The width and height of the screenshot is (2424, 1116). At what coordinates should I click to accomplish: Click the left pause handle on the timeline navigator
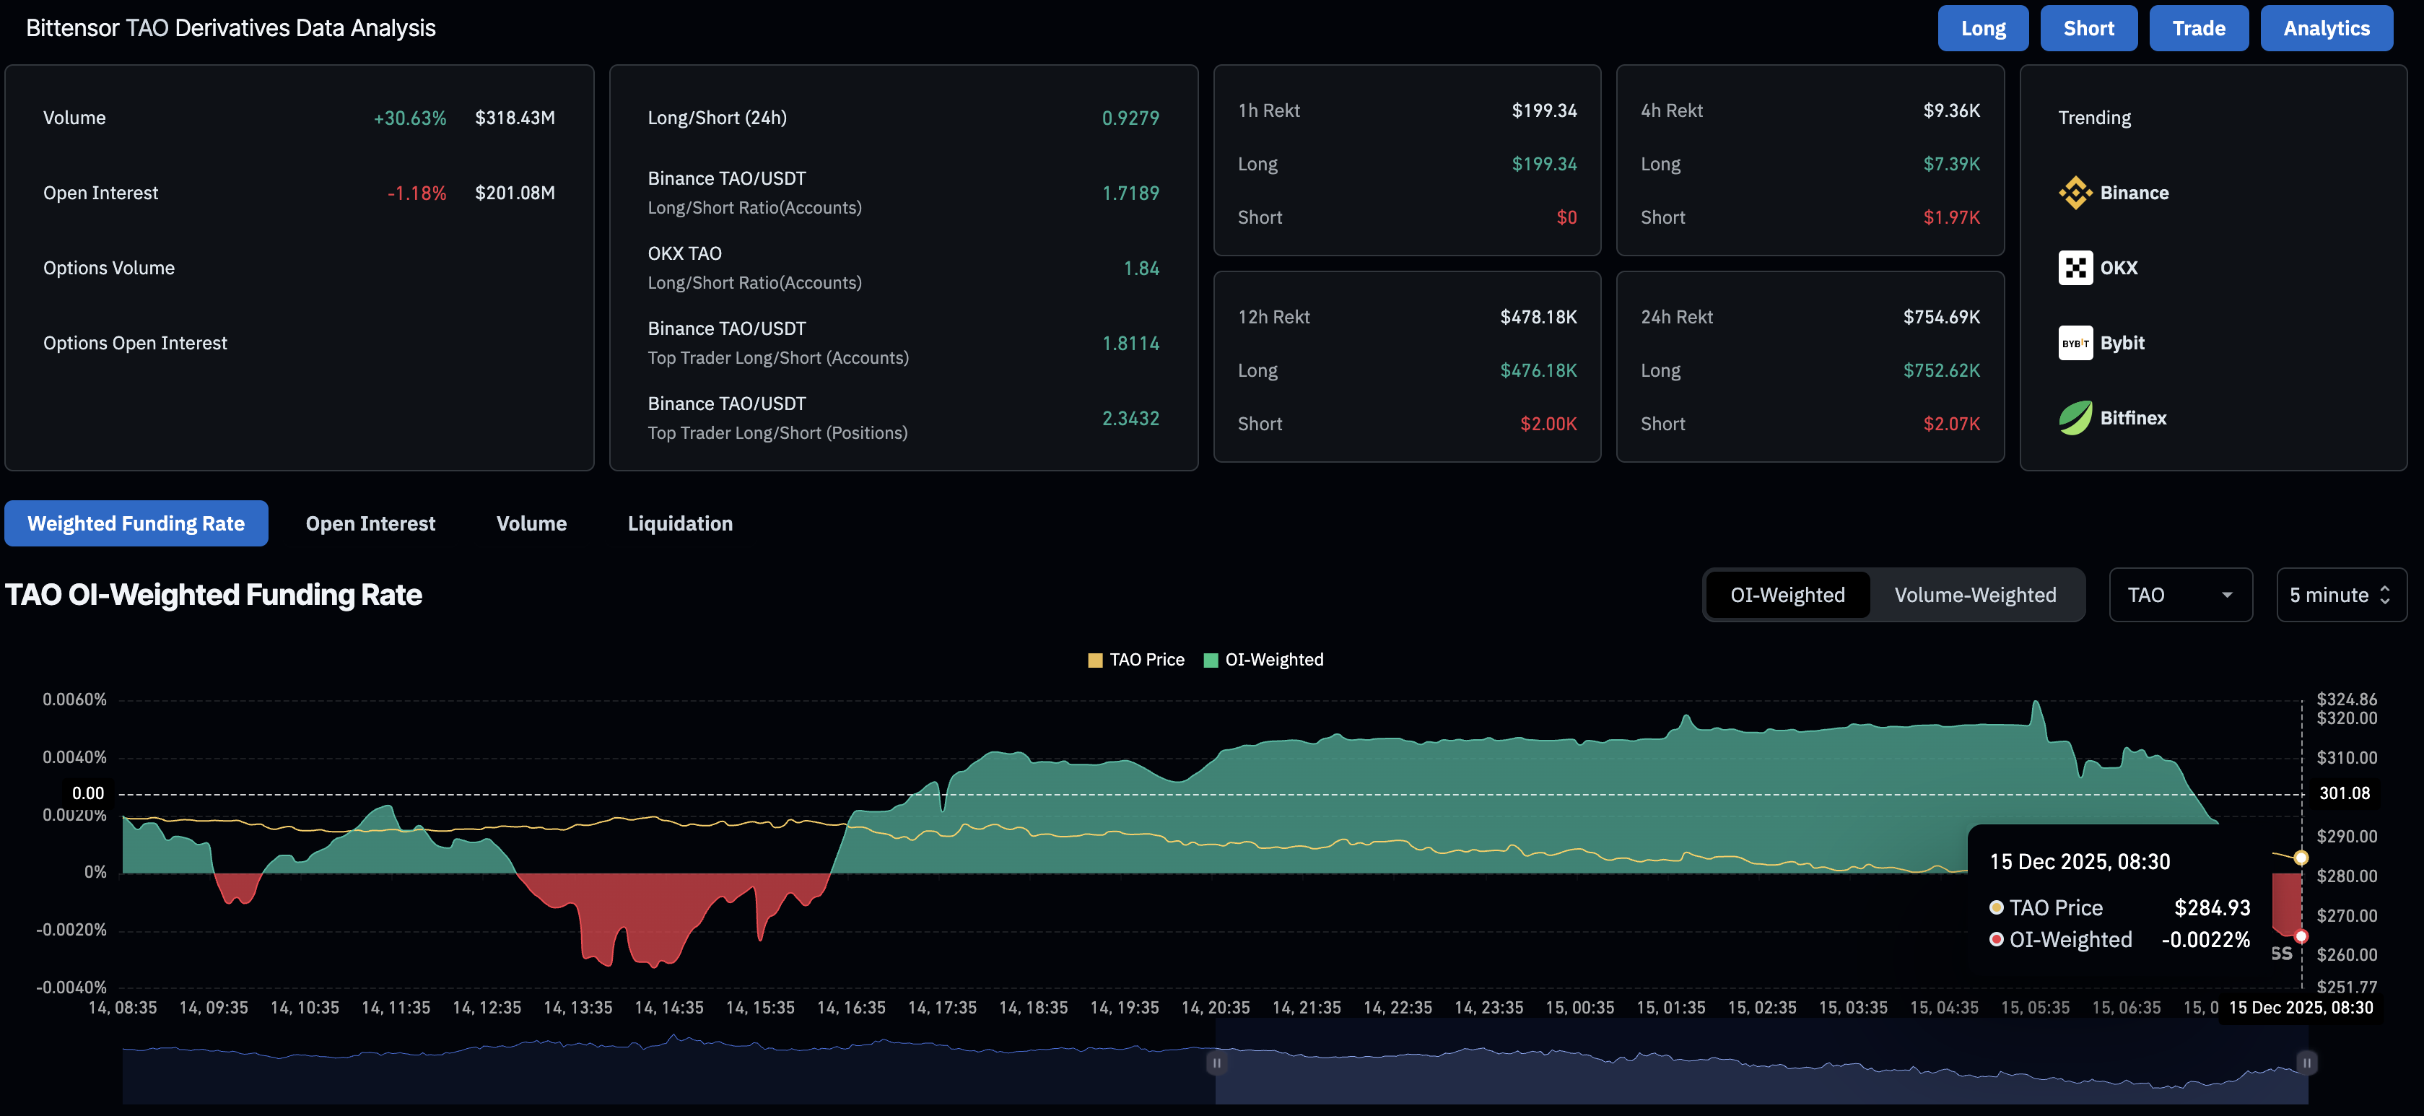(1216, 1061)
